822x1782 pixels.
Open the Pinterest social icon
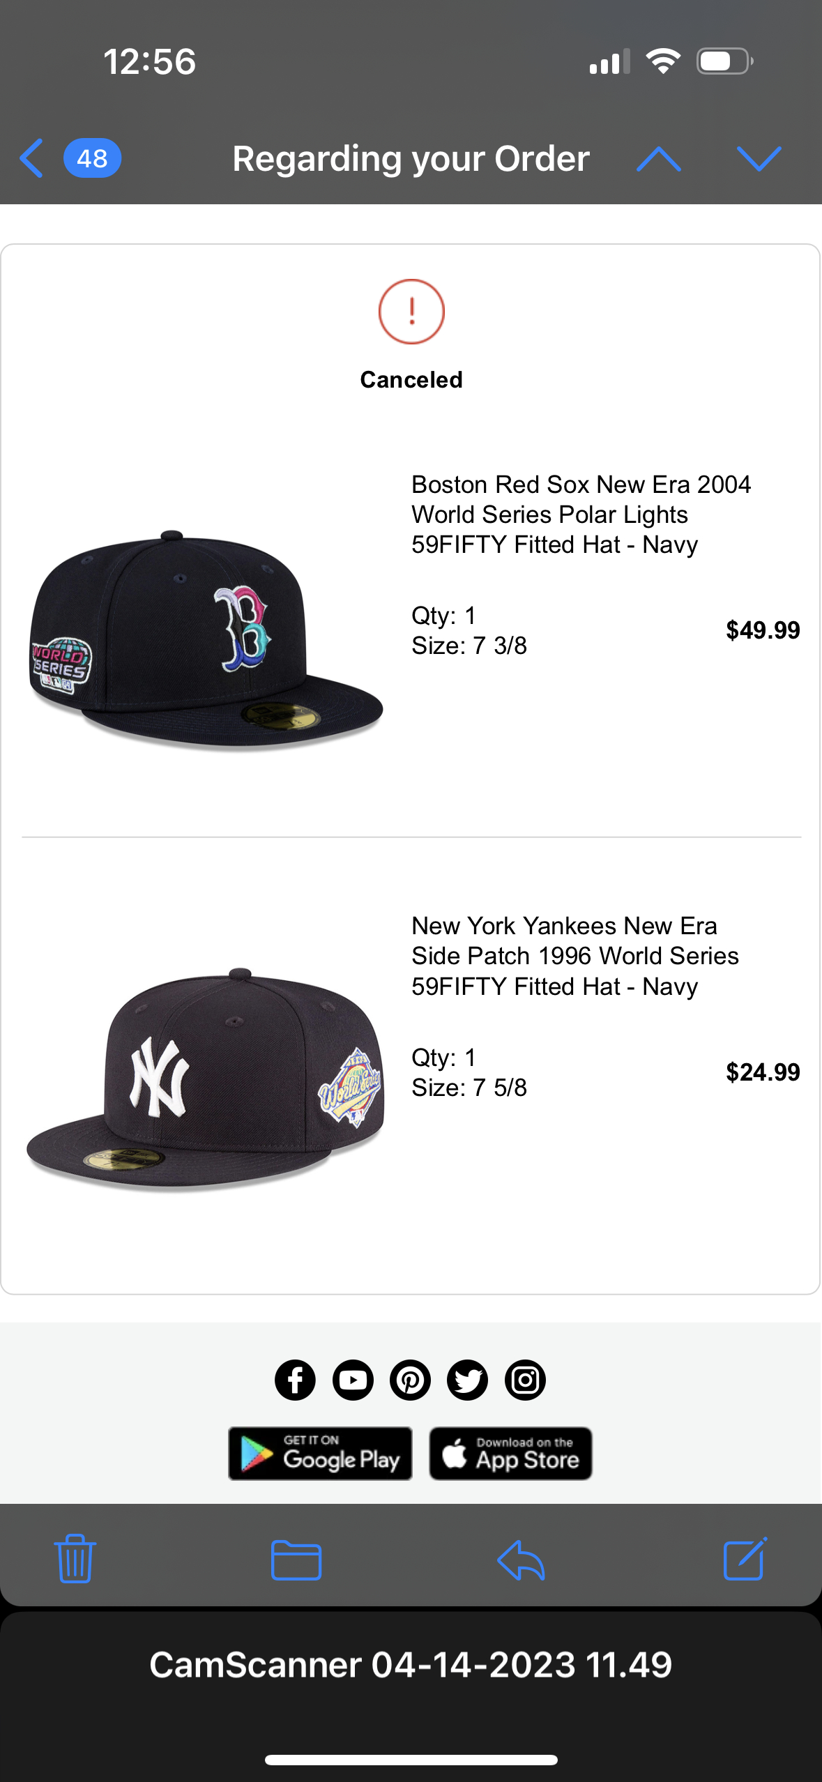pos(410,1380)
